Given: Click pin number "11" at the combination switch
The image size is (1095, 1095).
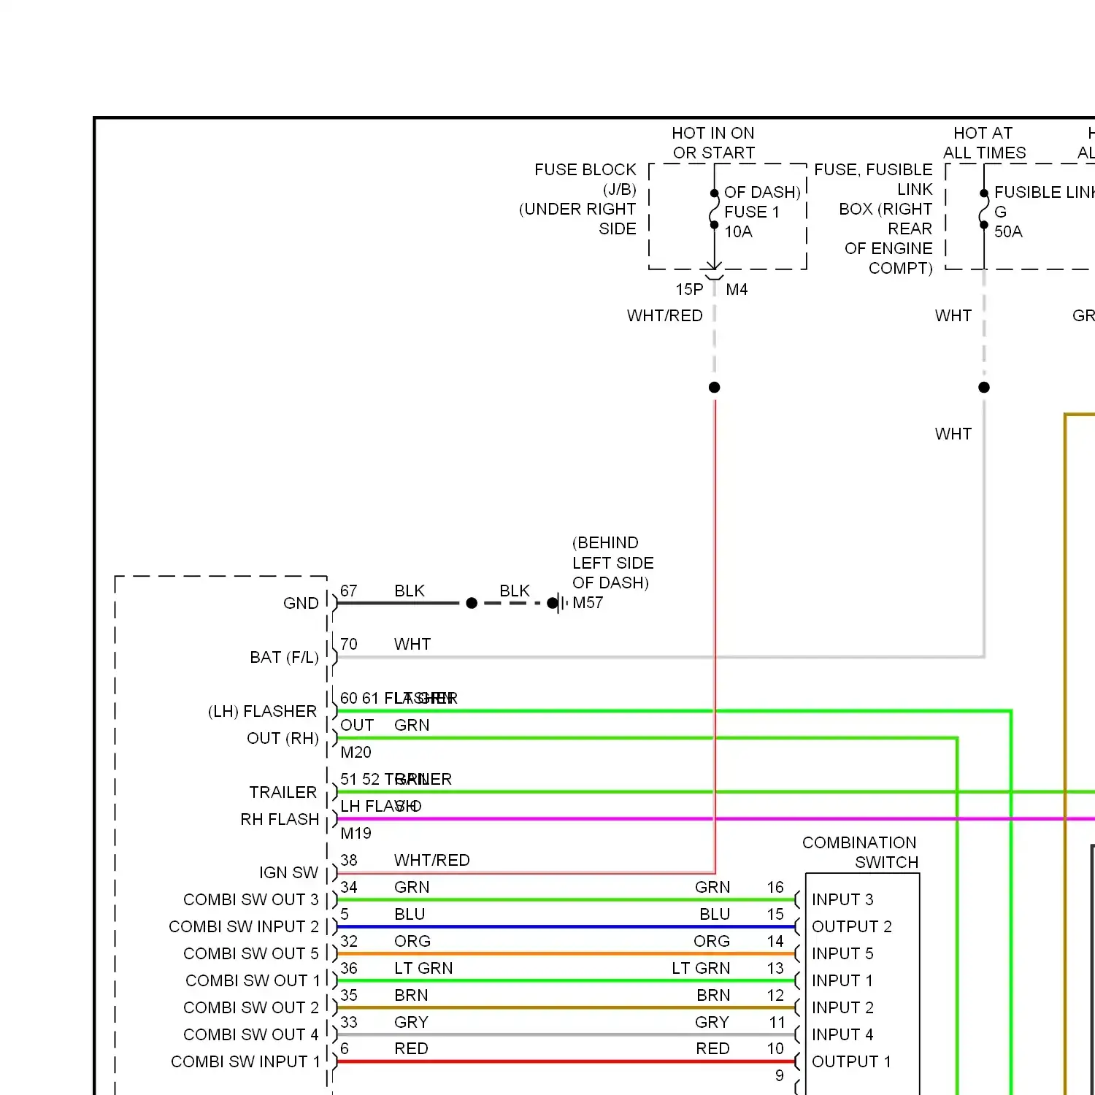Looking at the screenshot, I should [x=777, y=1022].
